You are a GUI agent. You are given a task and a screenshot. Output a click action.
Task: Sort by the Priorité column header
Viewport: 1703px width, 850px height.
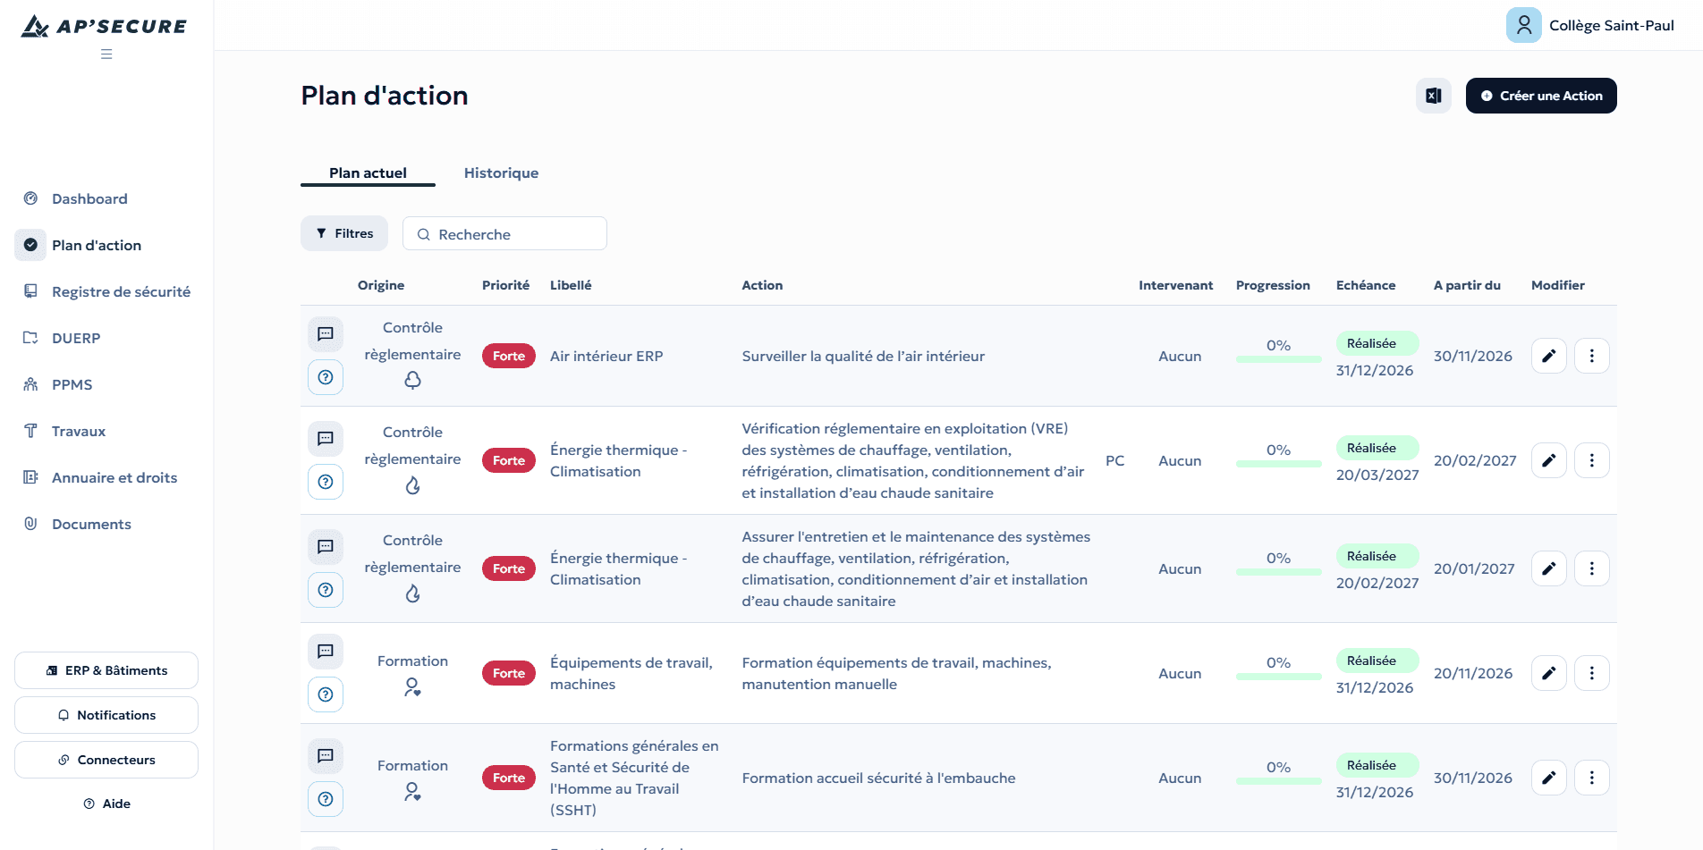pos(505,285)
